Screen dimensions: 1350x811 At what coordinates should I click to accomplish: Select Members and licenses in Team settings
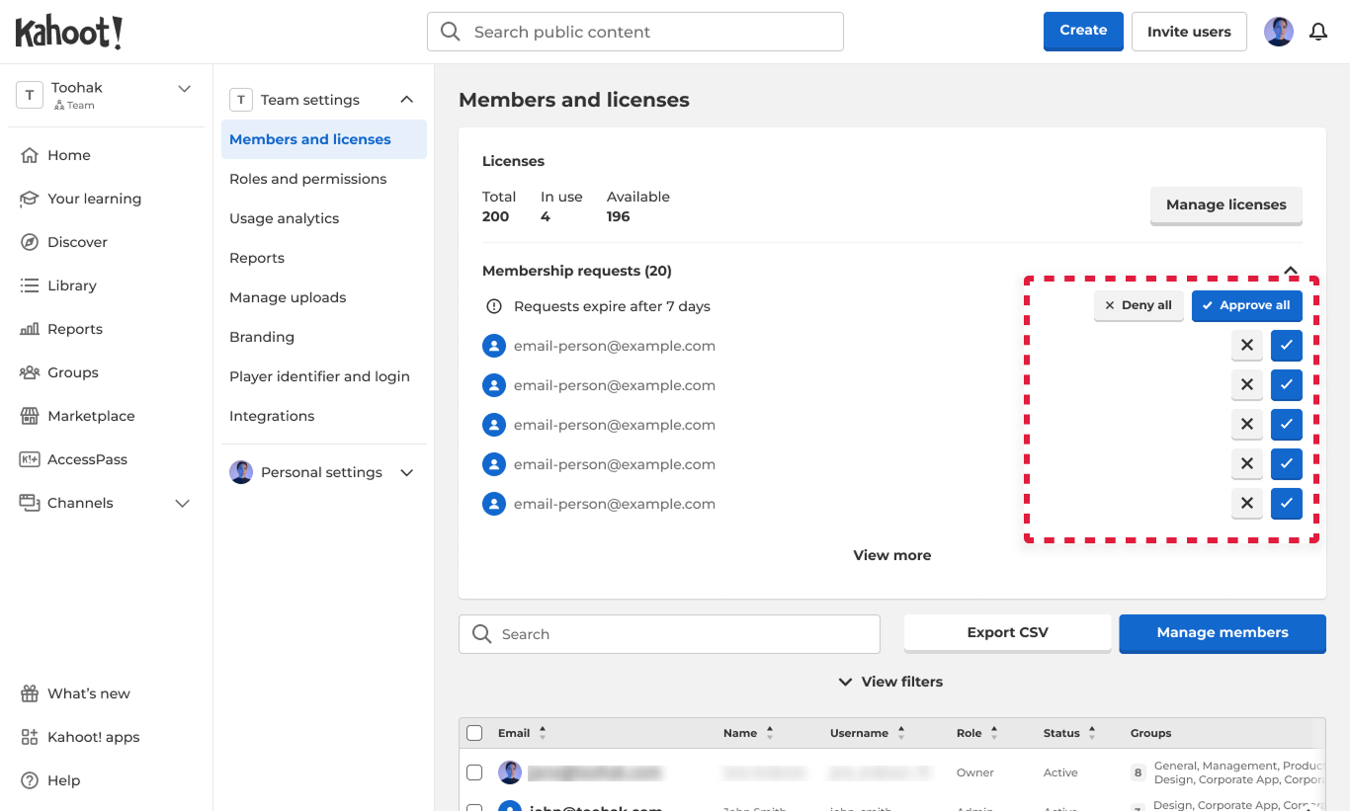324,139
